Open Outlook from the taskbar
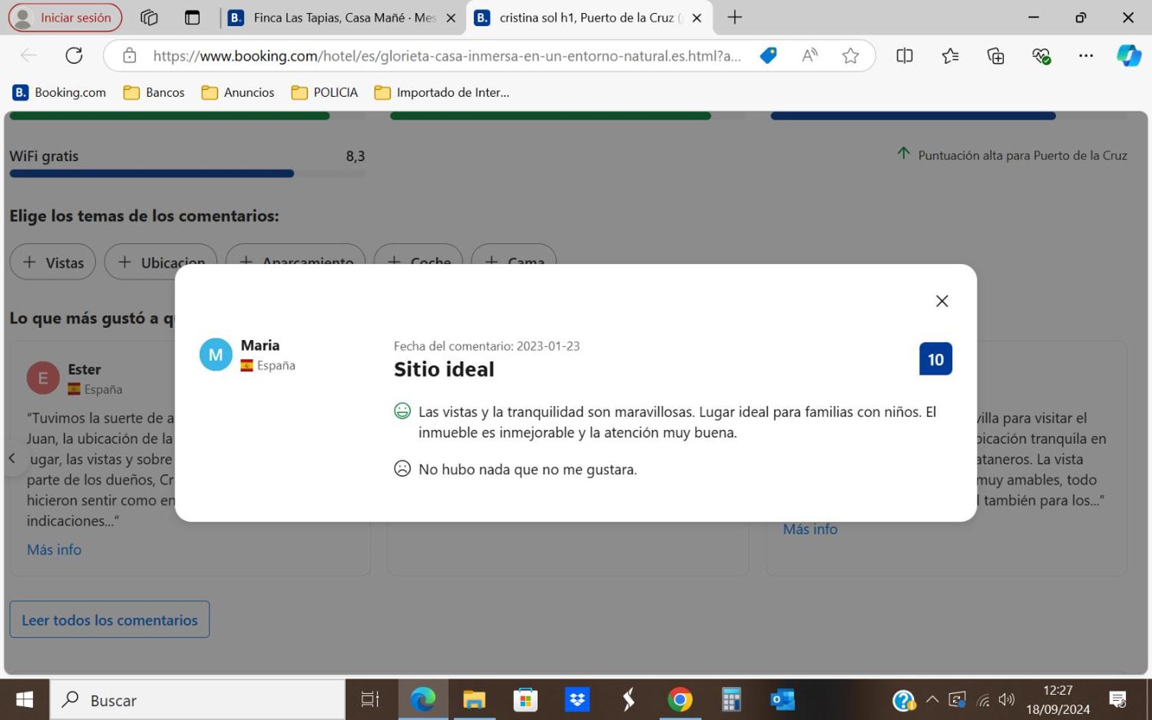The width and height of the screenshot is (1152, 720). tap(783, 699)
